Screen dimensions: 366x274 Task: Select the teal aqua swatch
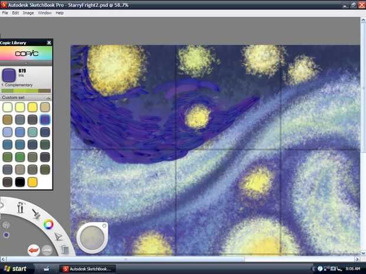coord(32,132)
